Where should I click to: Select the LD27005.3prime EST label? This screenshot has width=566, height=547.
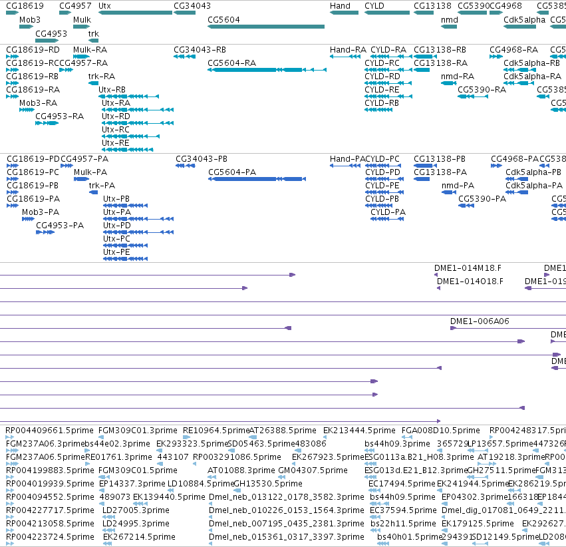pos(136,510)
